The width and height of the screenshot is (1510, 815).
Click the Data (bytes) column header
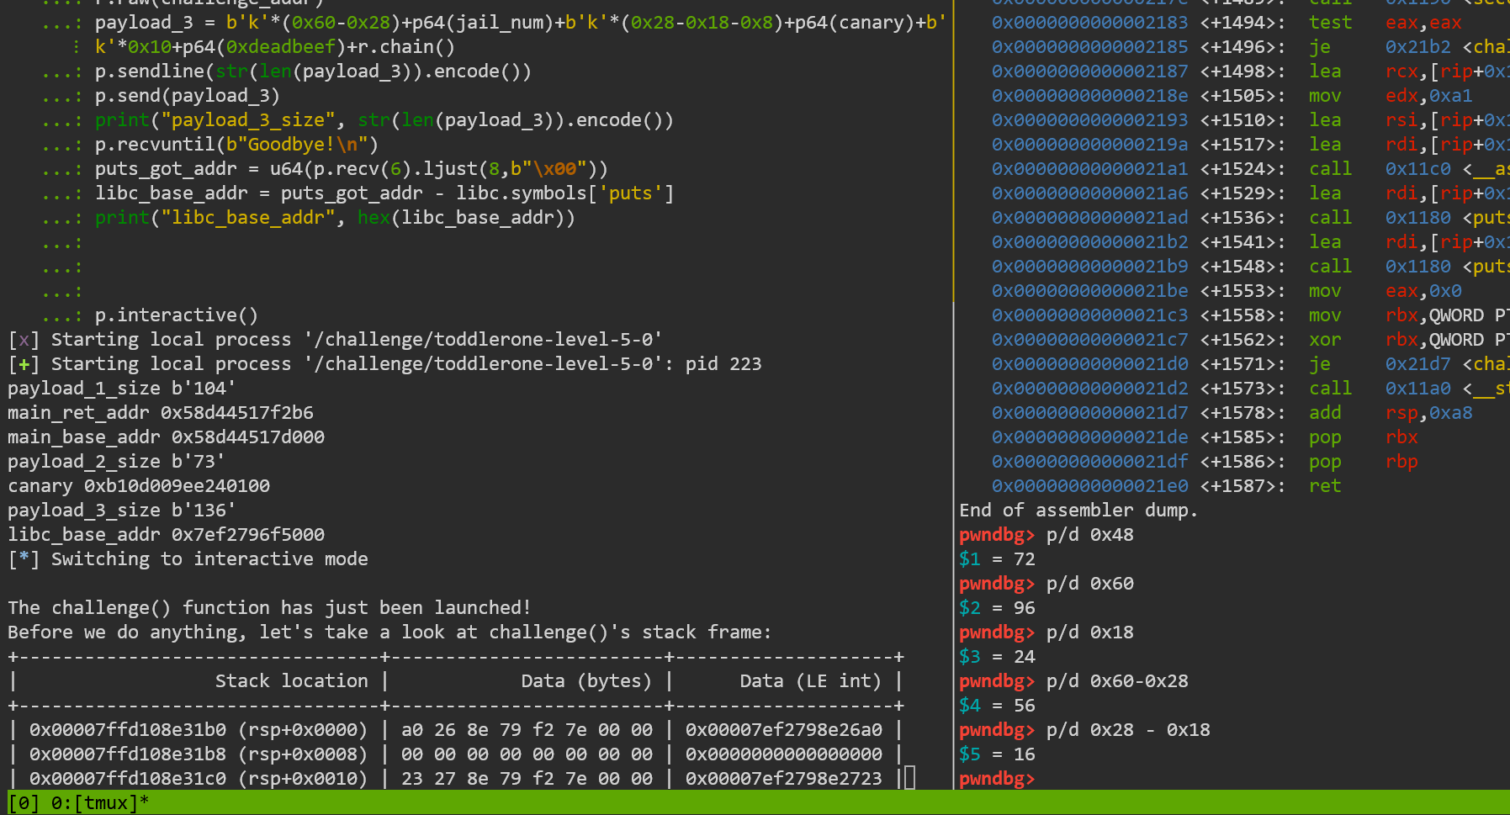[x=586, y=681]
